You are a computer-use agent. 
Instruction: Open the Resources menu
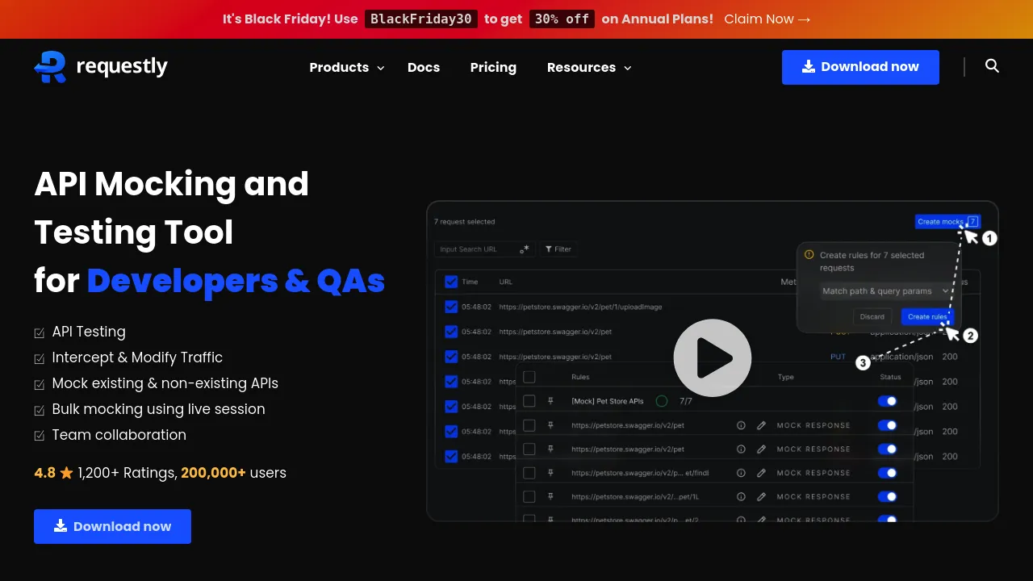[x=581, y=68]
